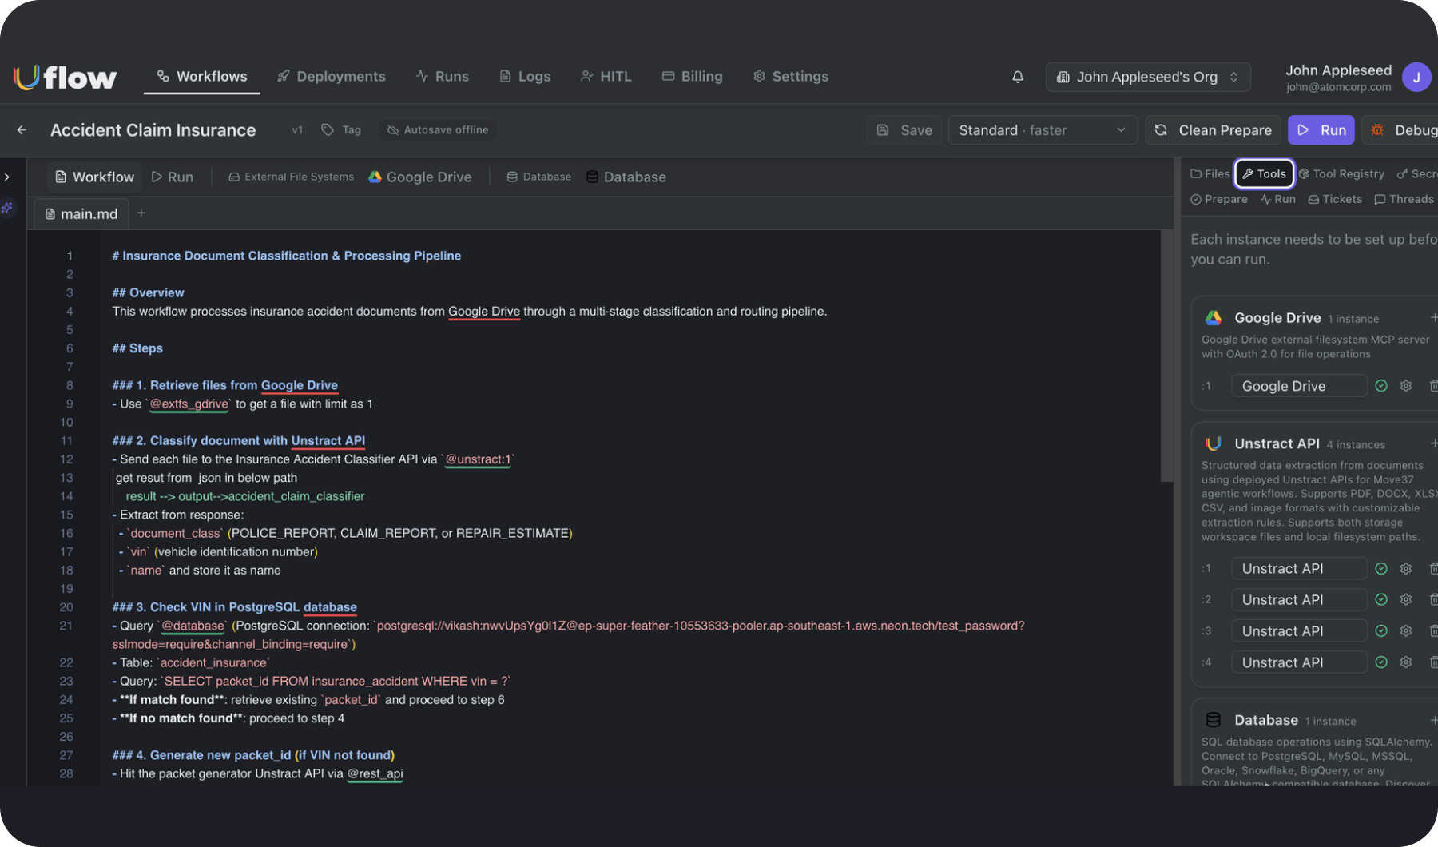The height and width of the screenshot is (847, 1438).
Task: Open the right panel Run tab
Action: 1278,199
